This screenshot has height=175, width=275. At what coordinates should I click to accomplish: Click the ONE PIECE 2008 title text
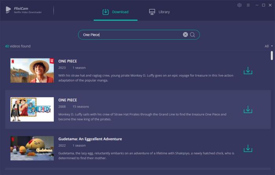tap(68, 100)
